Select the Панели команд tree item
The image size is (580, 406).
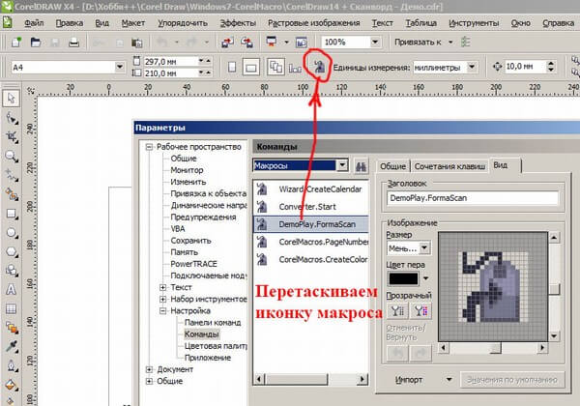click(x=213, y=323)
